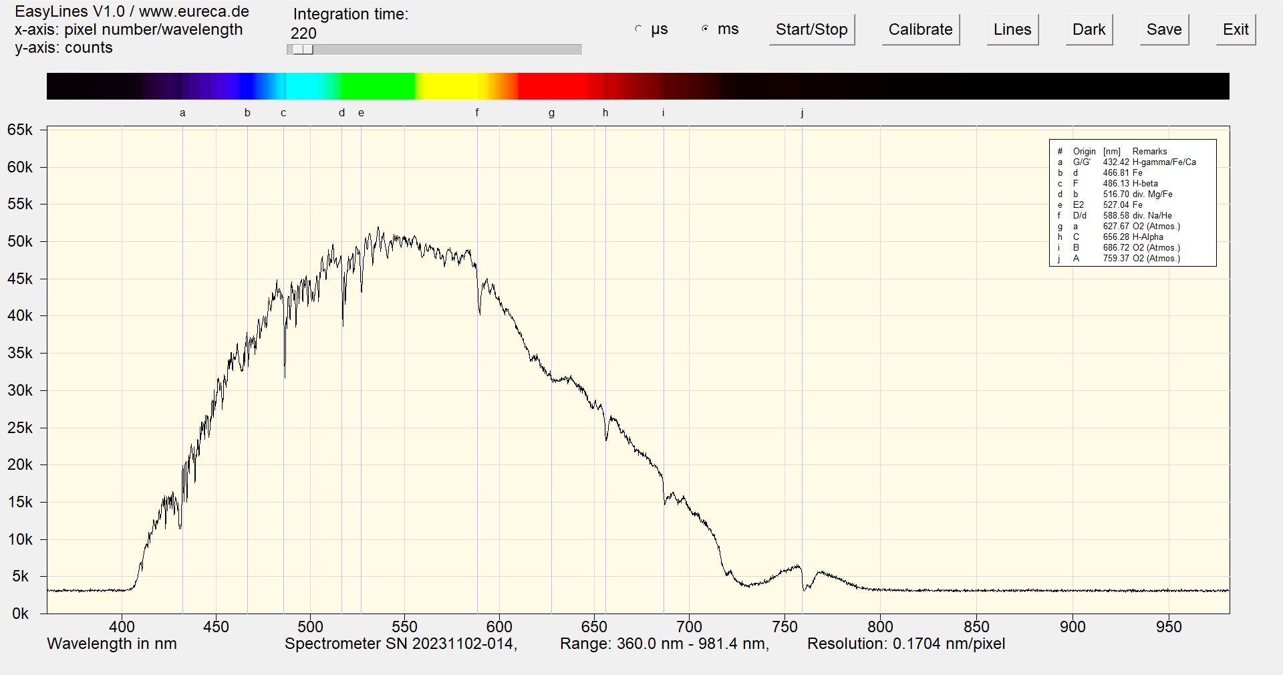Click the Resolution 0.1704 nm/pixel text

tap(906, 644)
